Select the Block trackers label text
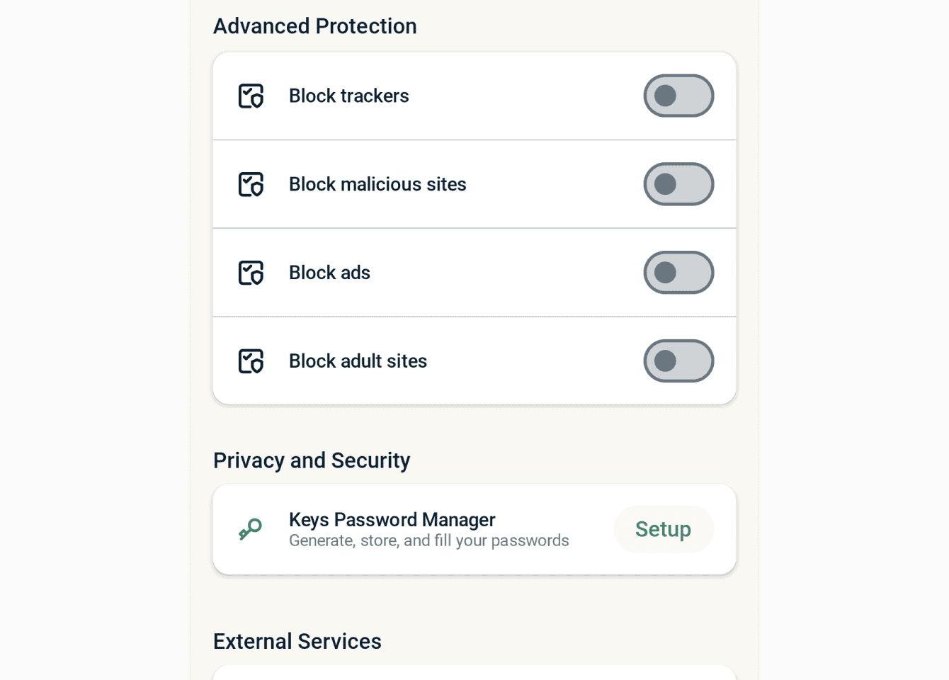 click(x=348, y=96)
